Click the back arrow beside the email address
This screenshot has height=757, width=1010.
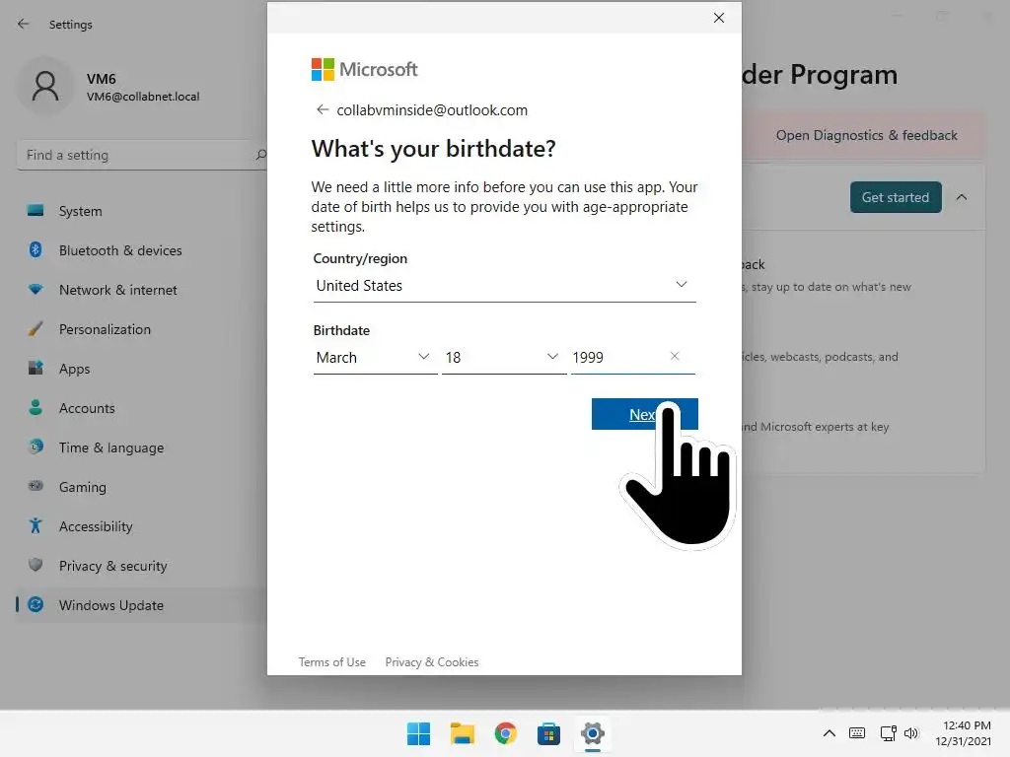coord(323,110)
